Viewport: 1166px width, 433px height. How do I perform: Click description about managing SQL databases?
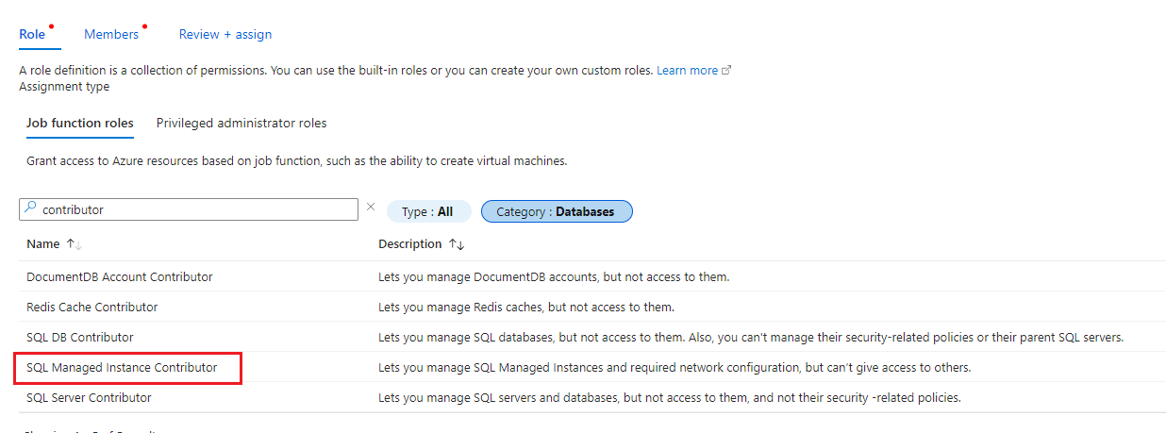(x=751, y=338)
